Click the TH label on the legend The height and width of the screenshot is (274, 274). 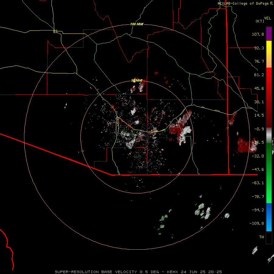click(262, 237)
